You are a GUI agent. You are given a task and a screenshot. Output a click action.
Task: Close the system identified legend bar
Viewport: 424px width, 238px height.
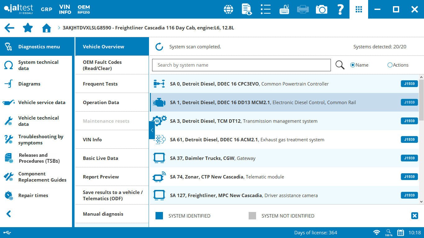414,216
